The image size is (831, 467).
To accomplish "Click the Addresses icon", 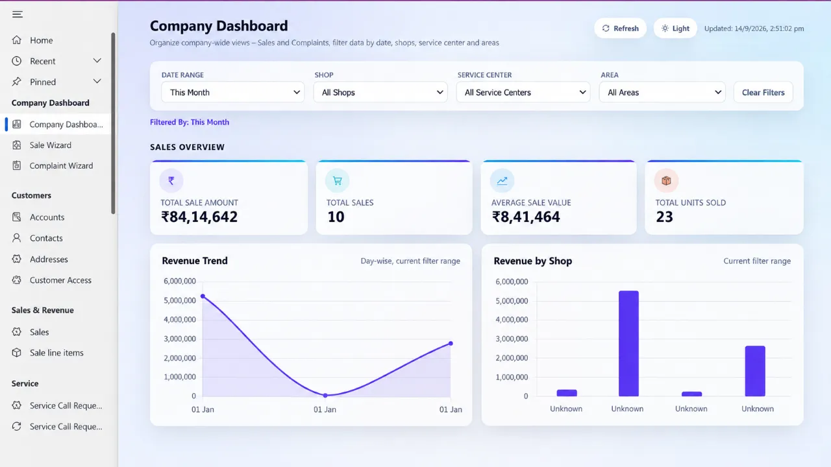I will click(x=17, y=259).
